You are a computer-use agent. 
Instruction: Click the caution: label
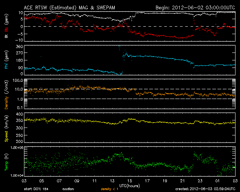click(x=68, y=189)
